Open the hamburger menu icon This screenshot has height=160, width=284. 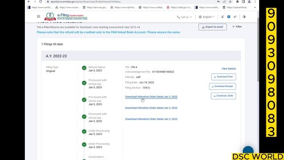point(39,16)
